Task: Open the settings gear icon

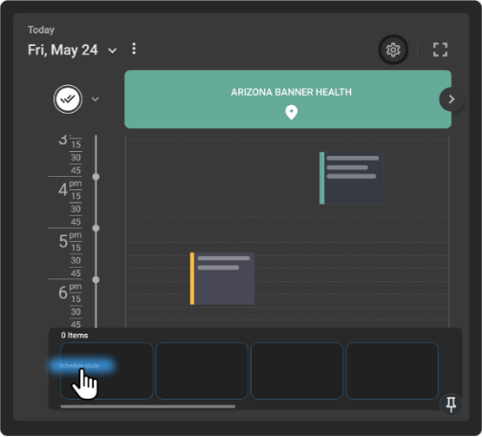Action: (393, 50)
